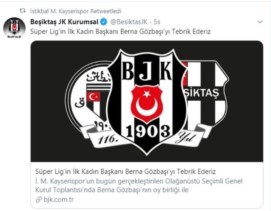The width and height of the screenshot is (271, 211).
Task: Click the red Turkish flag shield in the crest
Action: click(x=147, y=103)
